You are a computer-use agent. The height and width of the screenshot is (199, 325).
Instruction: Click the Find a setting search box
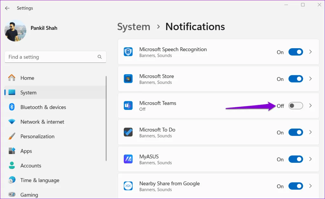[x=51, y=57]
